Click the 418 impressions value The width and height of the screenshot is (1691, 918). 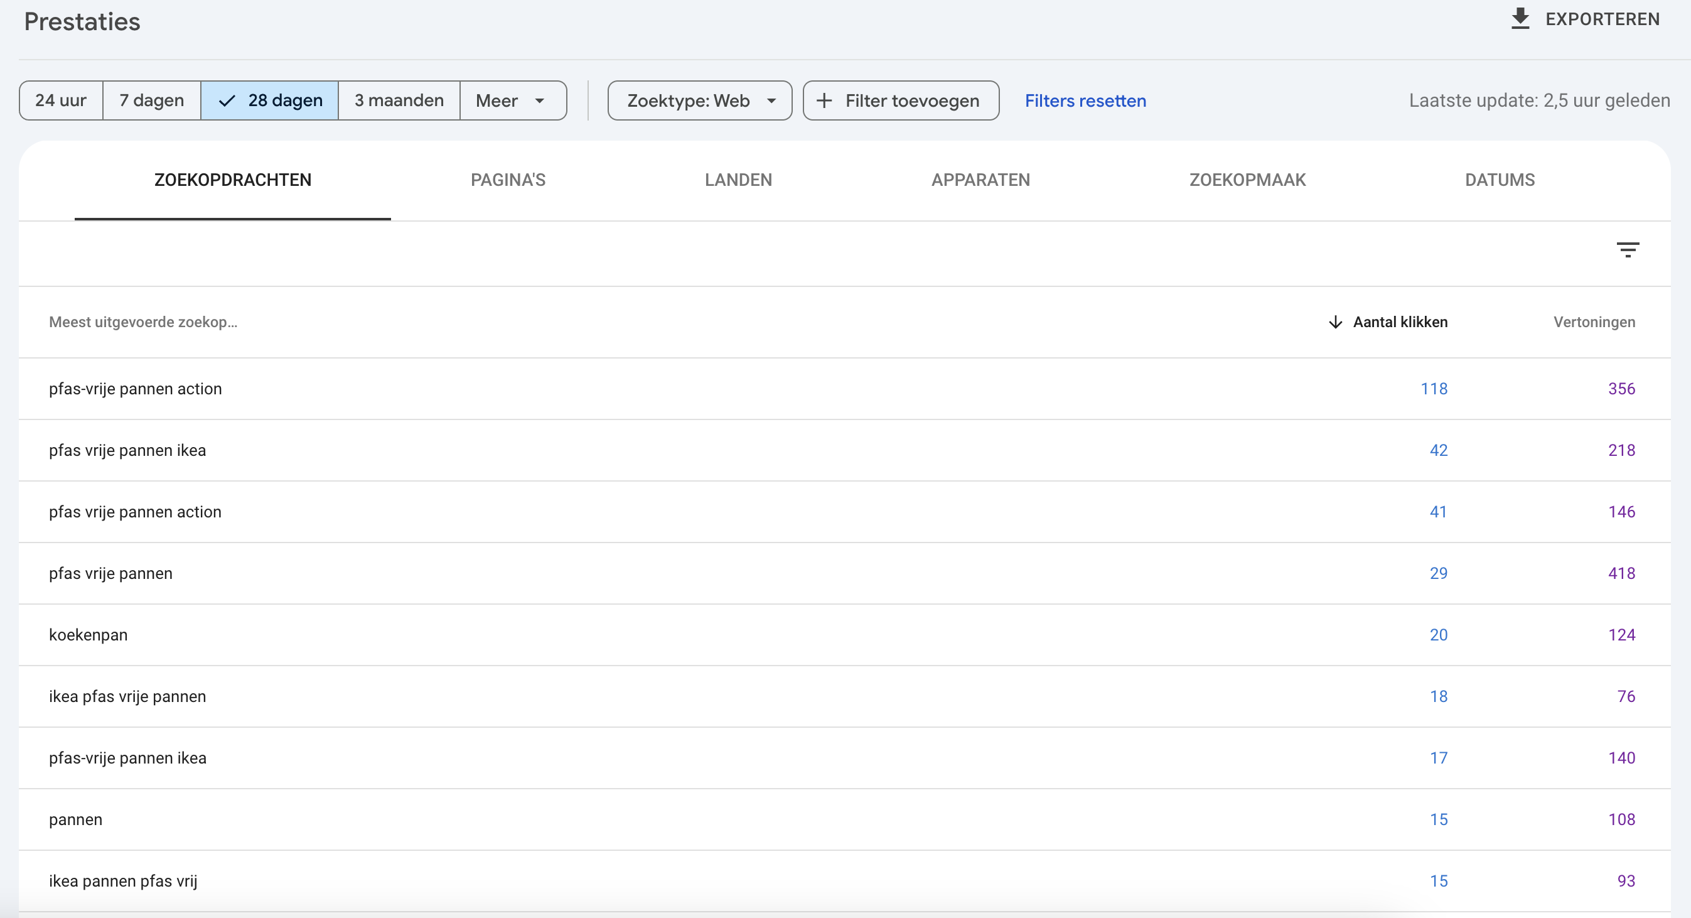(1621, 573)
